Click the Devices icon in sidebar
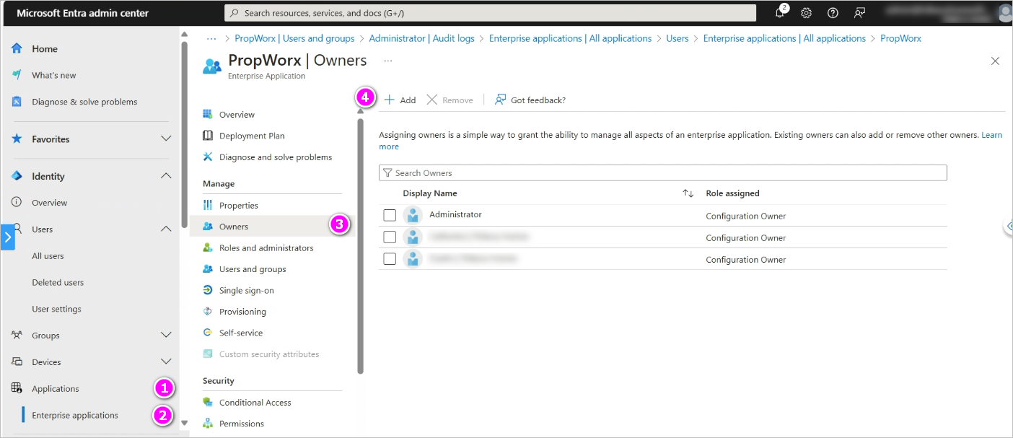 click(17, 362)
